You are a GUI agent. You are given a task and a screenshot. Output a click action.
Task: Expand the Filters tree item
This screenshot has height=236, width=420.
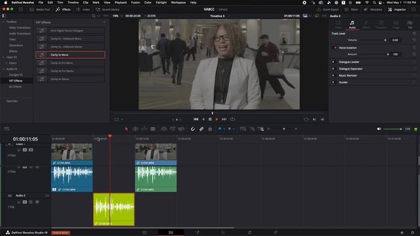(x=6, y=63)
